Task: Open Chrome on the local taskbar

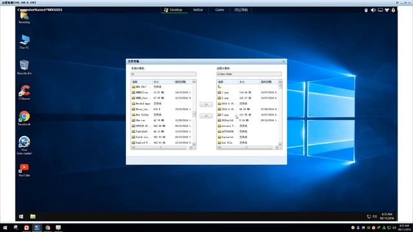Action: (48, 227)
